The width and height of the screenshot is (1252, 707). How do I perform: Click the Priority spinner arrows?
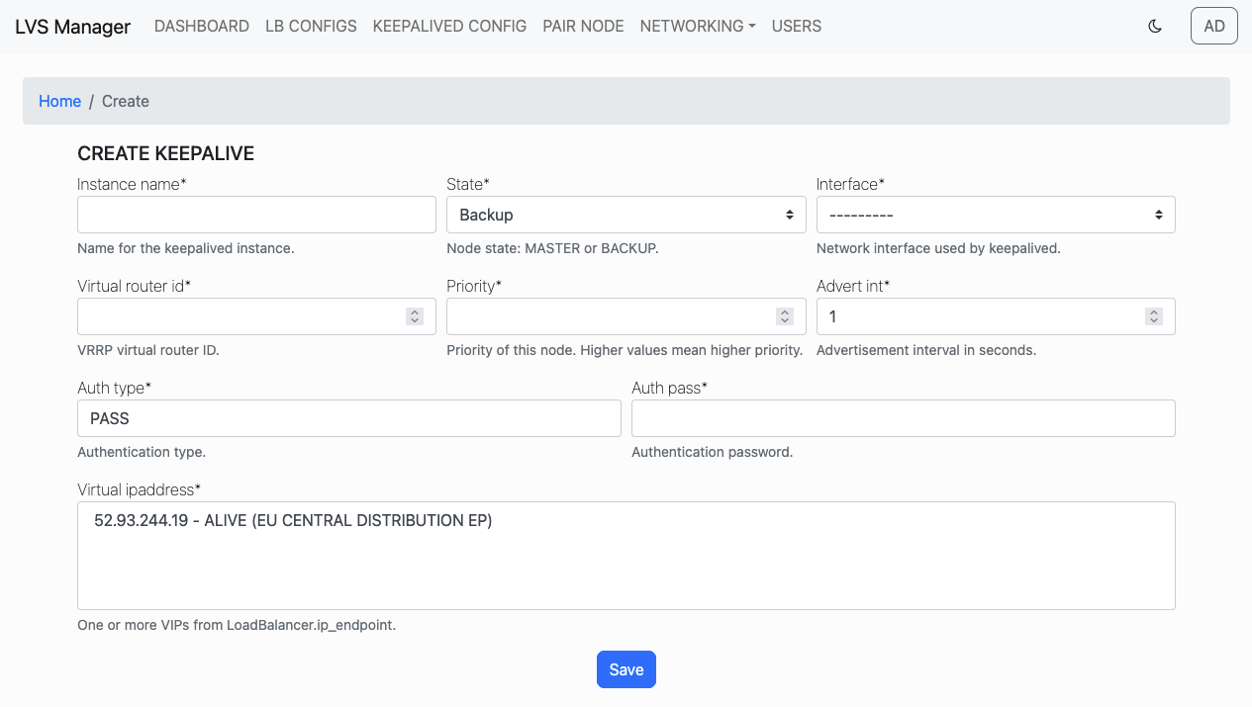click(x=785, y=316)
